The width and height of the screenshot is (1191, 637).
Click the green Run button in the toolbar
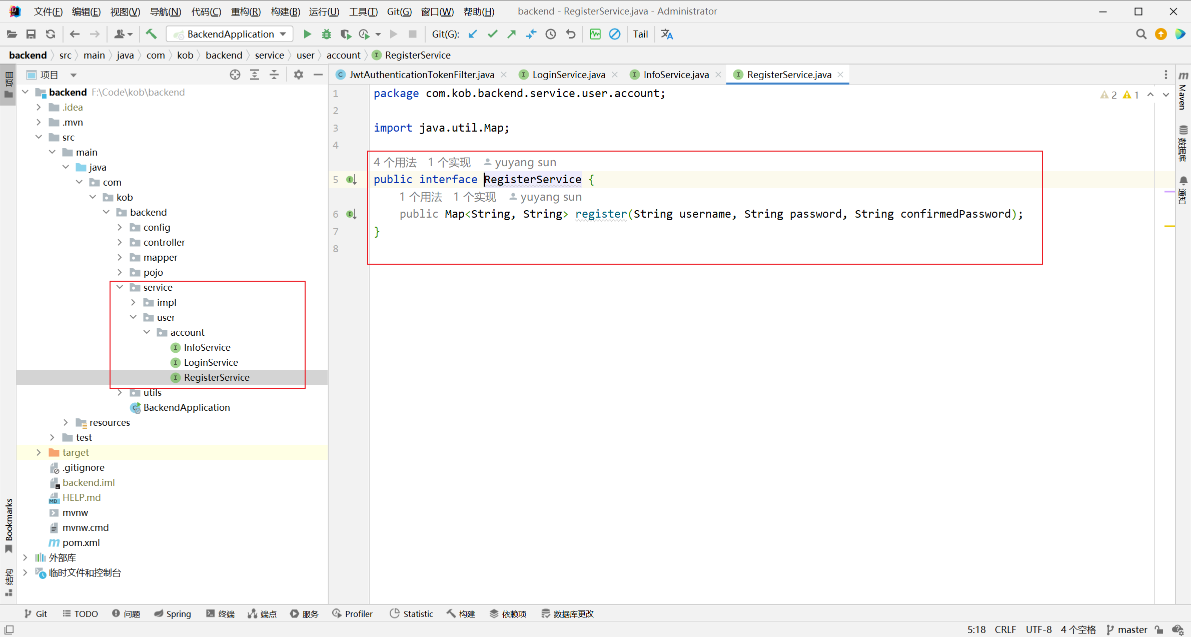[x=307, y=34]
